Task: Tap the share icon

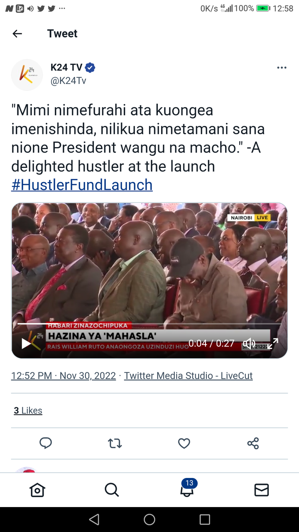Action: pos(253,443)
